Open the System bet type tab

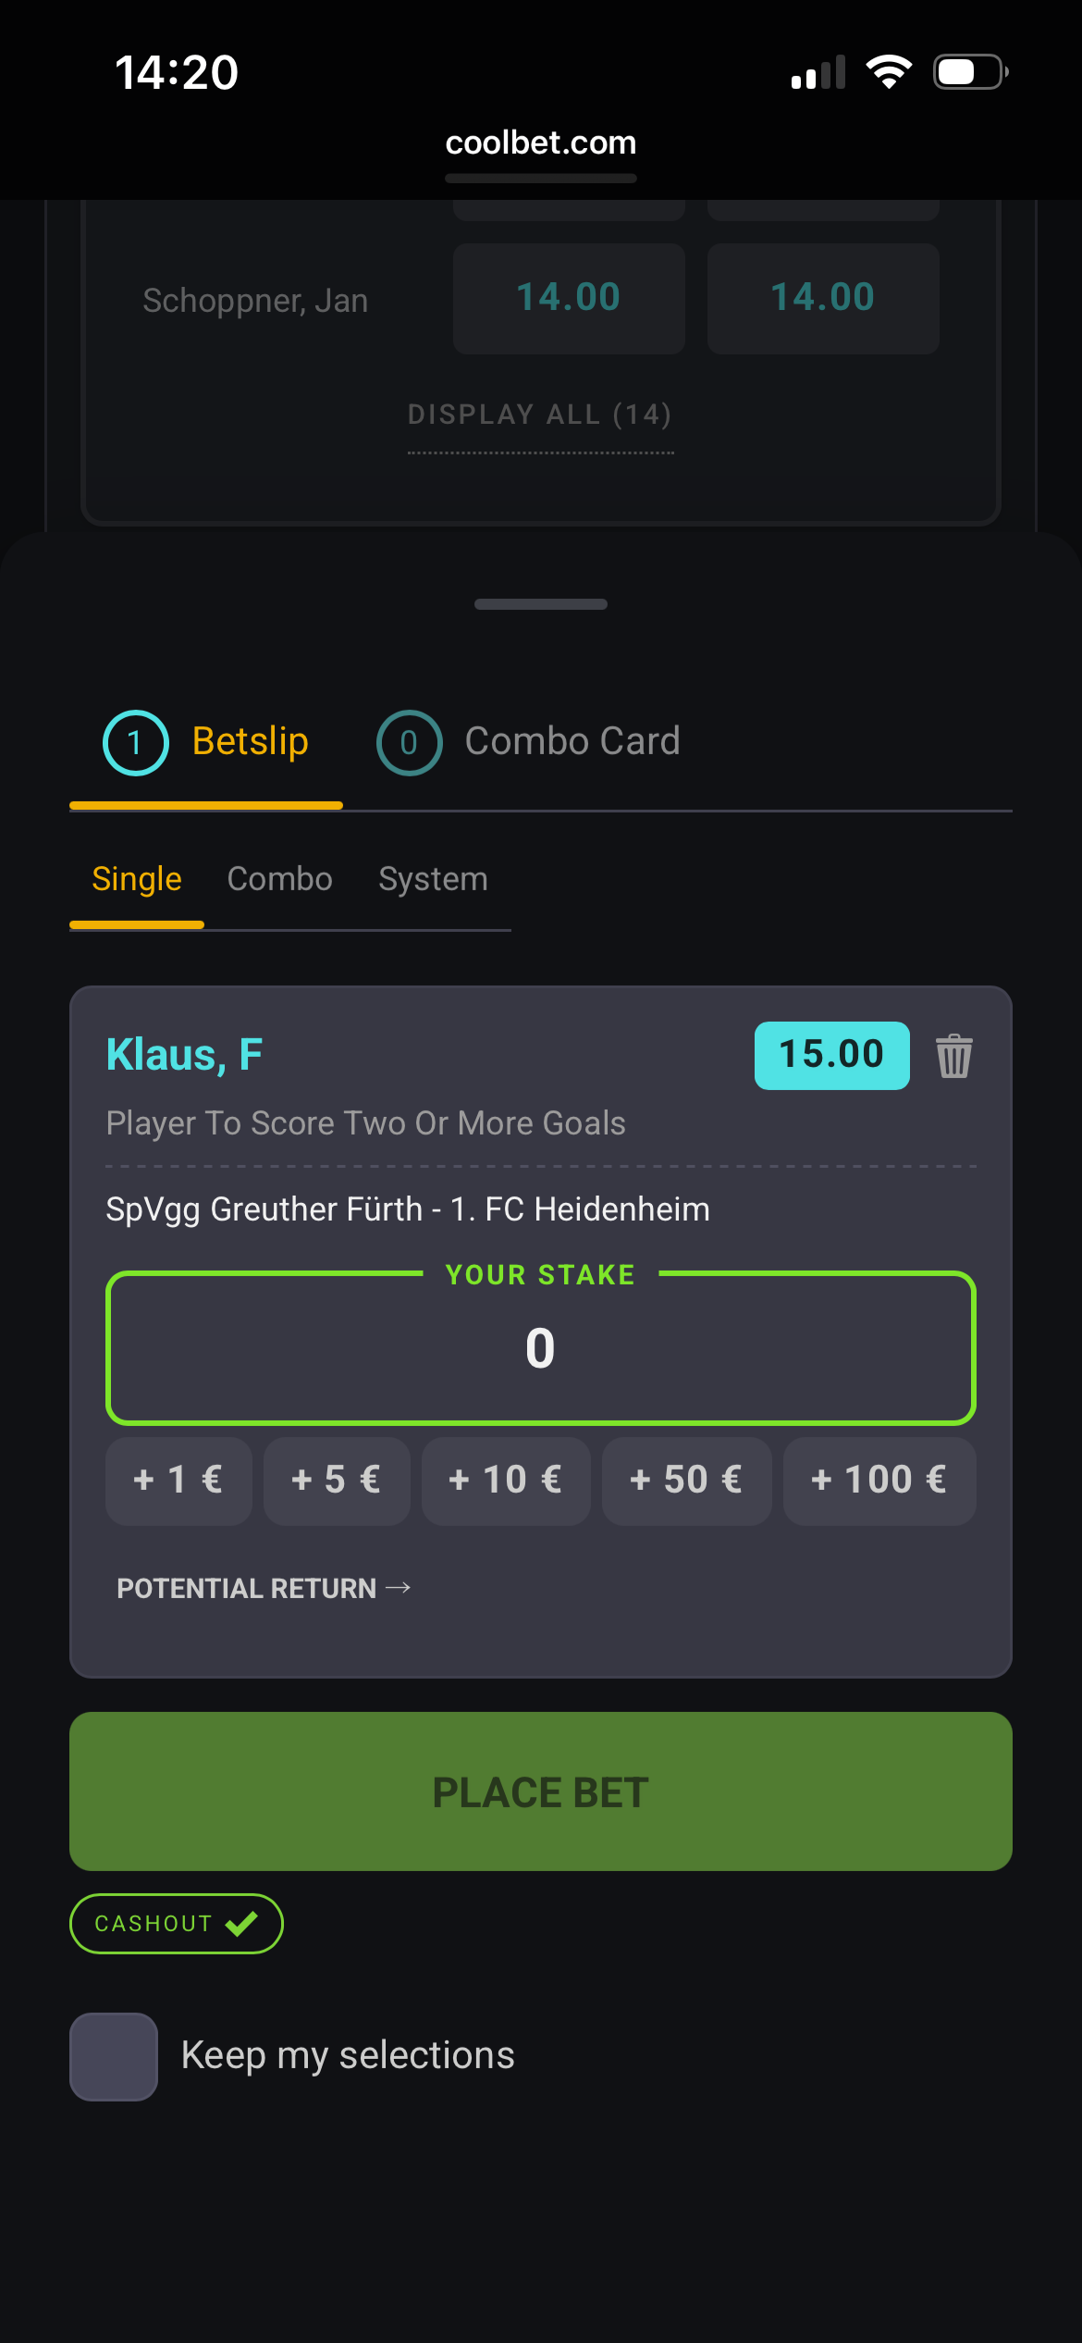point(433,879)
